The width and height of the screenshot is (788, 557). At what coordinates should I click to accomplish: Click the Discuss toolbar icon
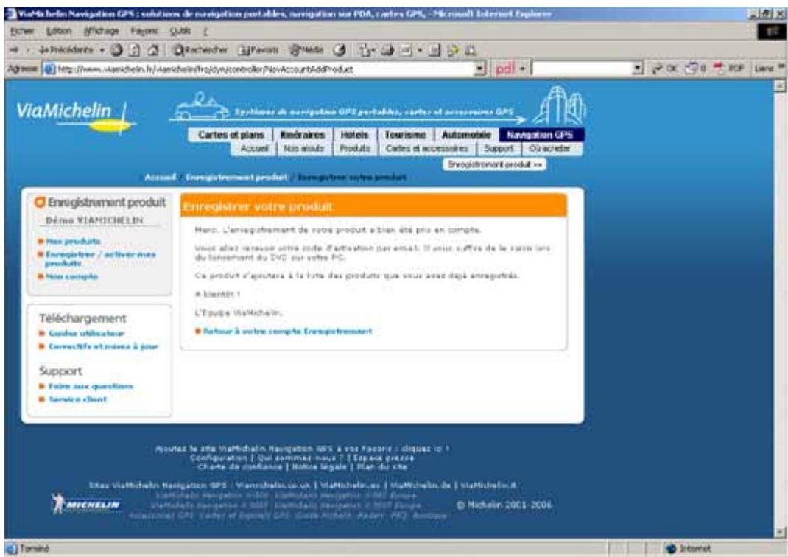tap(435, 50)
